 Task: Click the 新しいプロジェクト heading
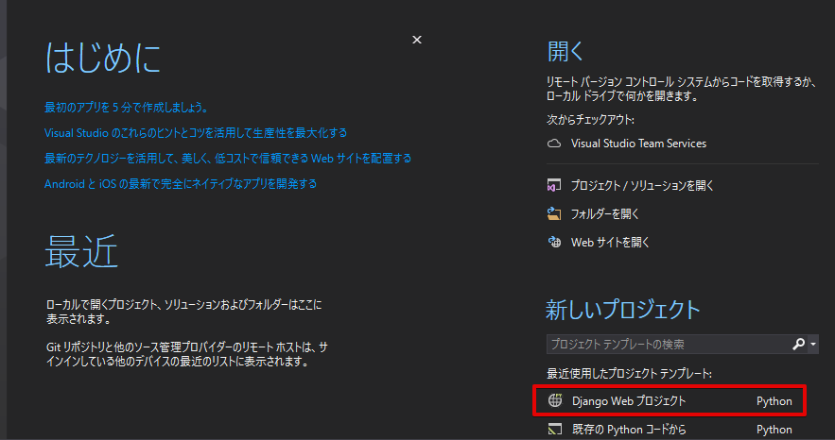coord(622,310)
